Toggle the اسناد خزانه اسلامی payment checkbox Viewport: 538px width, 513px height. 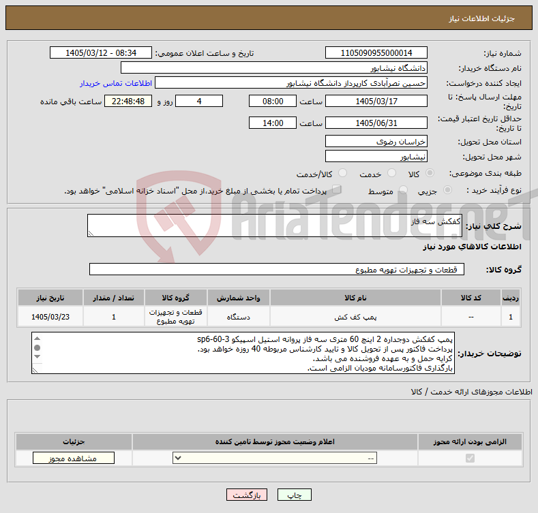337,189
